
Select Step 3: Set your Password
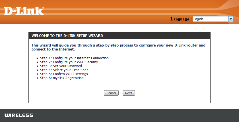point(61,66)
